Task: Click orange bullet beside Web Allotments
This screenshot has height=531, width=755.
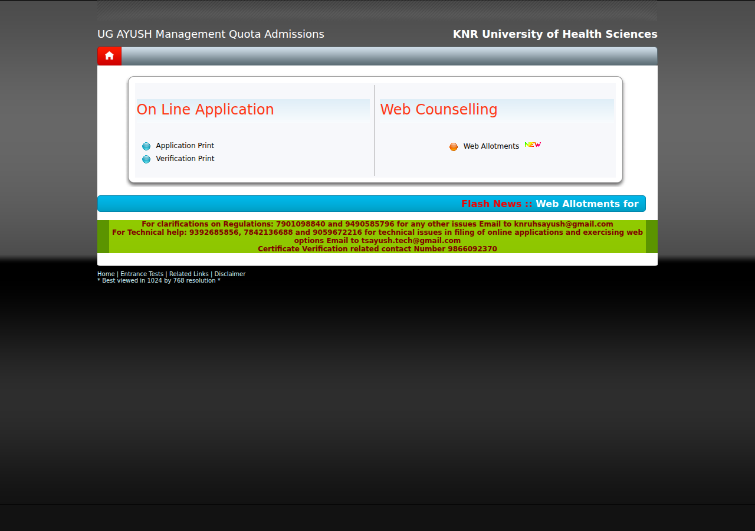Action: tap(454, 147)
